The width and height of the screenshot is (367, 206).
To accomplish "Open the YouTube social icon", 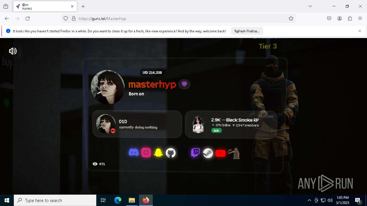I will pyautogui.click(x=220, y=154).
